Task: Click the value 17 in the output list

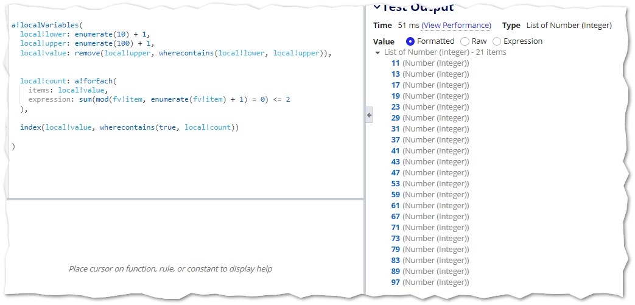Action: [395, 85]
